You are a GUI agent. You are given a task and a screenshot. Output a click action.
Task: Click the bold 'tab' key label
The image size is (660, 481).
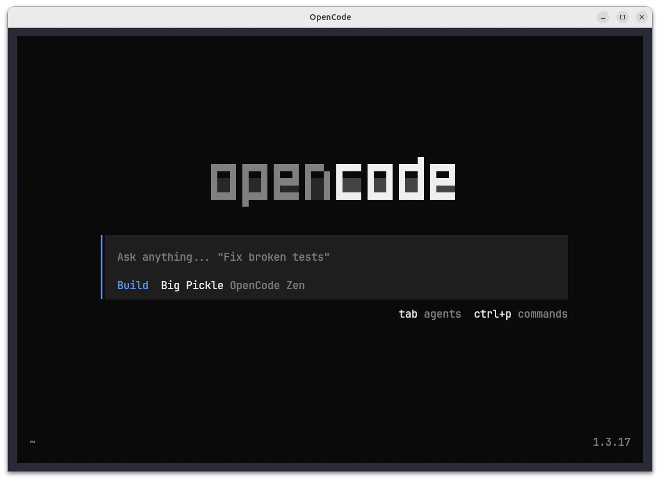(x=407, y=314)
